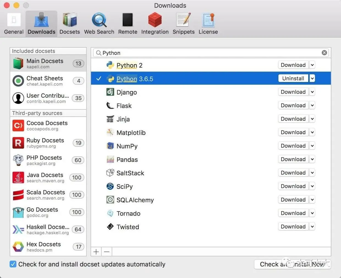Click the Haskell Docsets lambda icon
Viewport: 341px width, 278px height.
[18, 230]
